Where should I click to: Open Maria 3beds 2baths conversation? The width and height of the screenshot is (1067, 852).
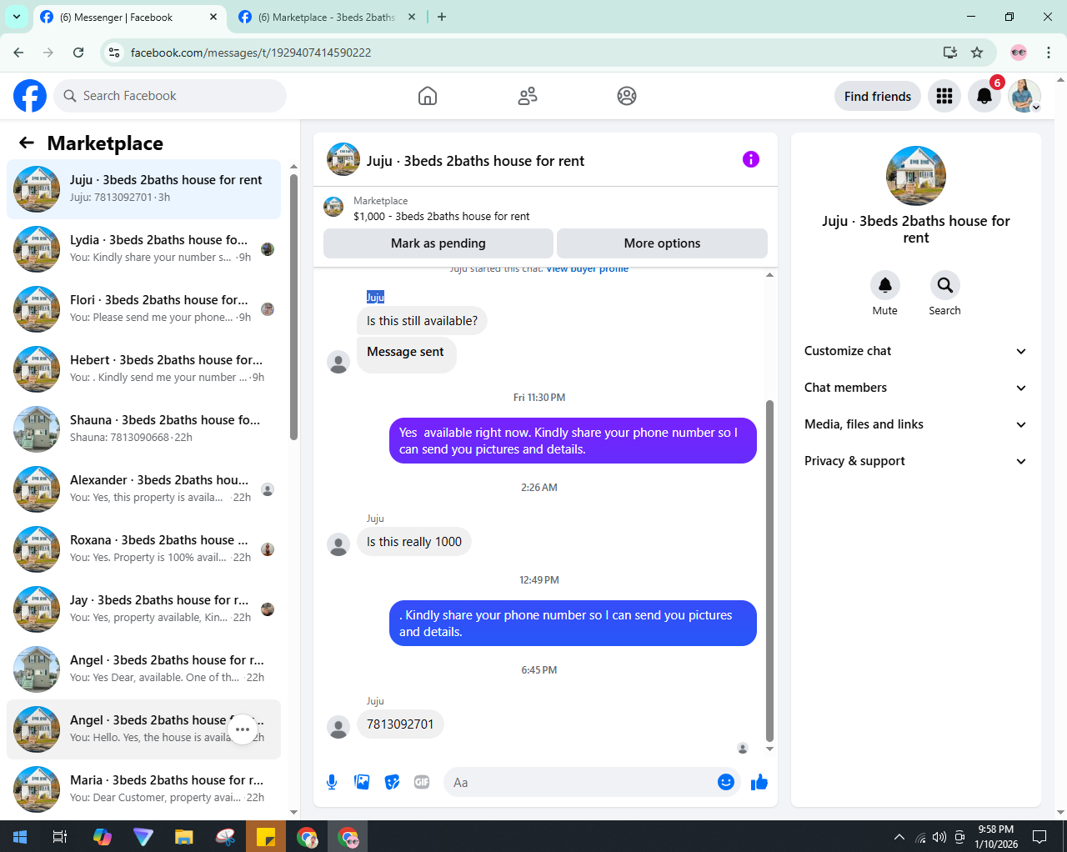click(x=143, y=789)
